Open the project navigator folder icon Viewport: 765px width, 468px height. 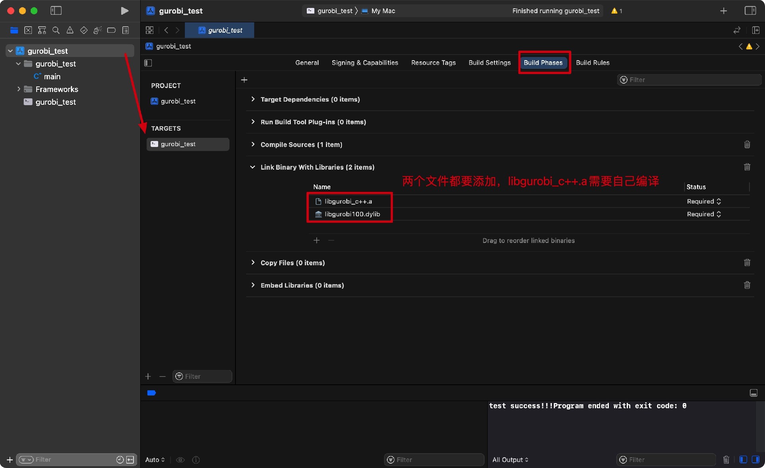point(14,30)
